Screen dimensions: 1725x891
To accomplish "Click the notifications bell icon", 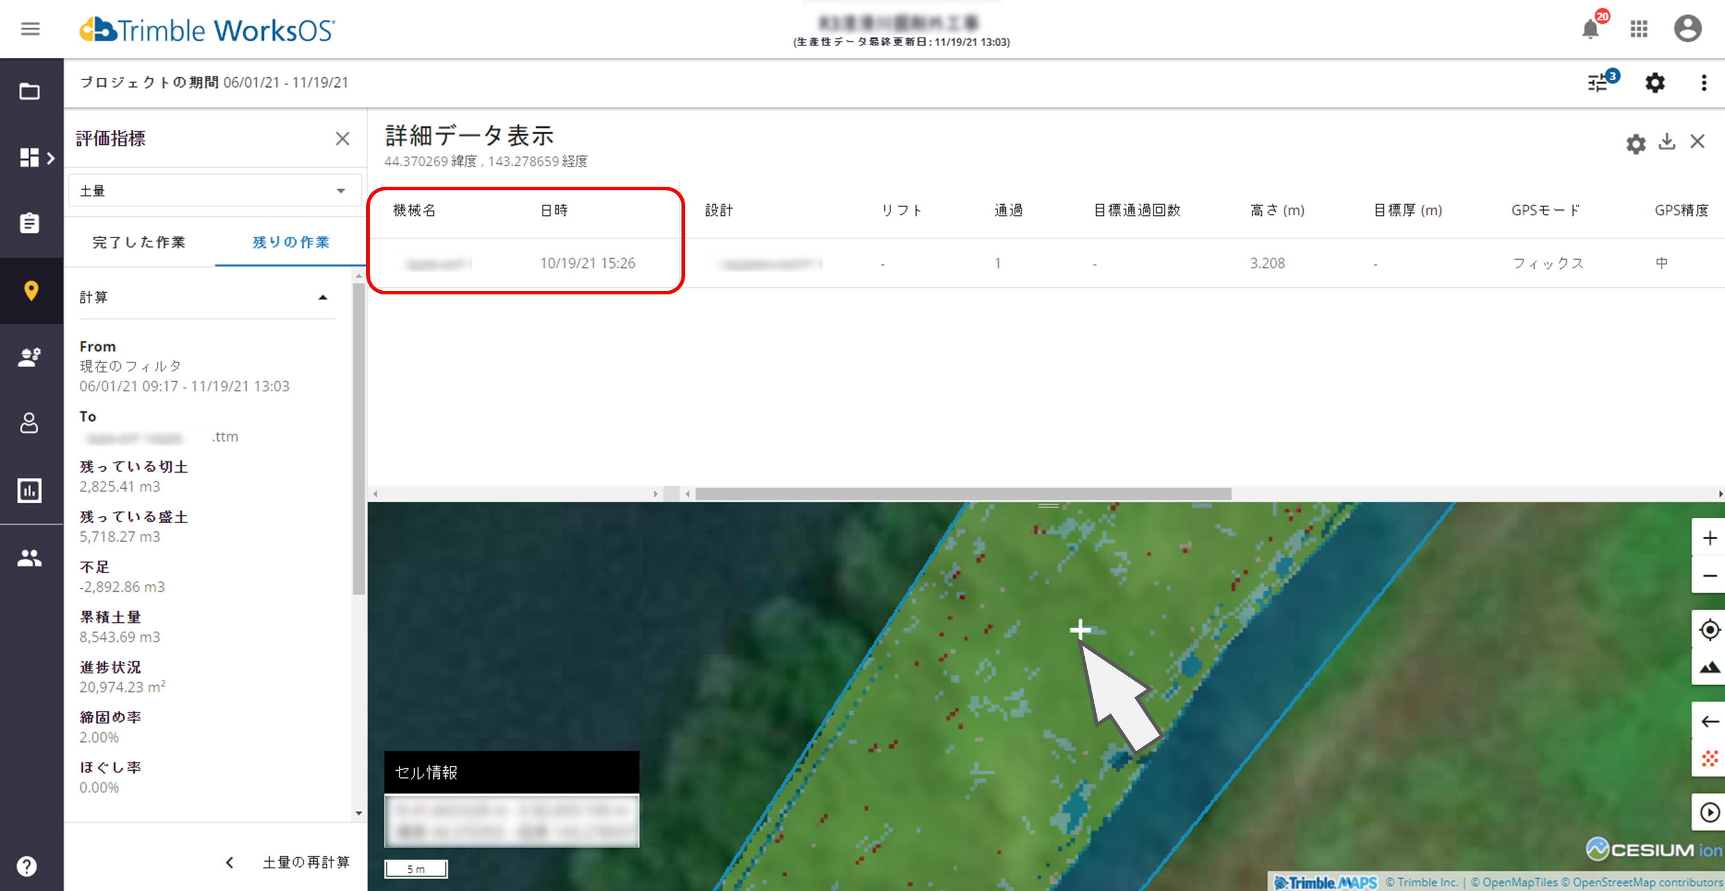I will [1590, 29].
